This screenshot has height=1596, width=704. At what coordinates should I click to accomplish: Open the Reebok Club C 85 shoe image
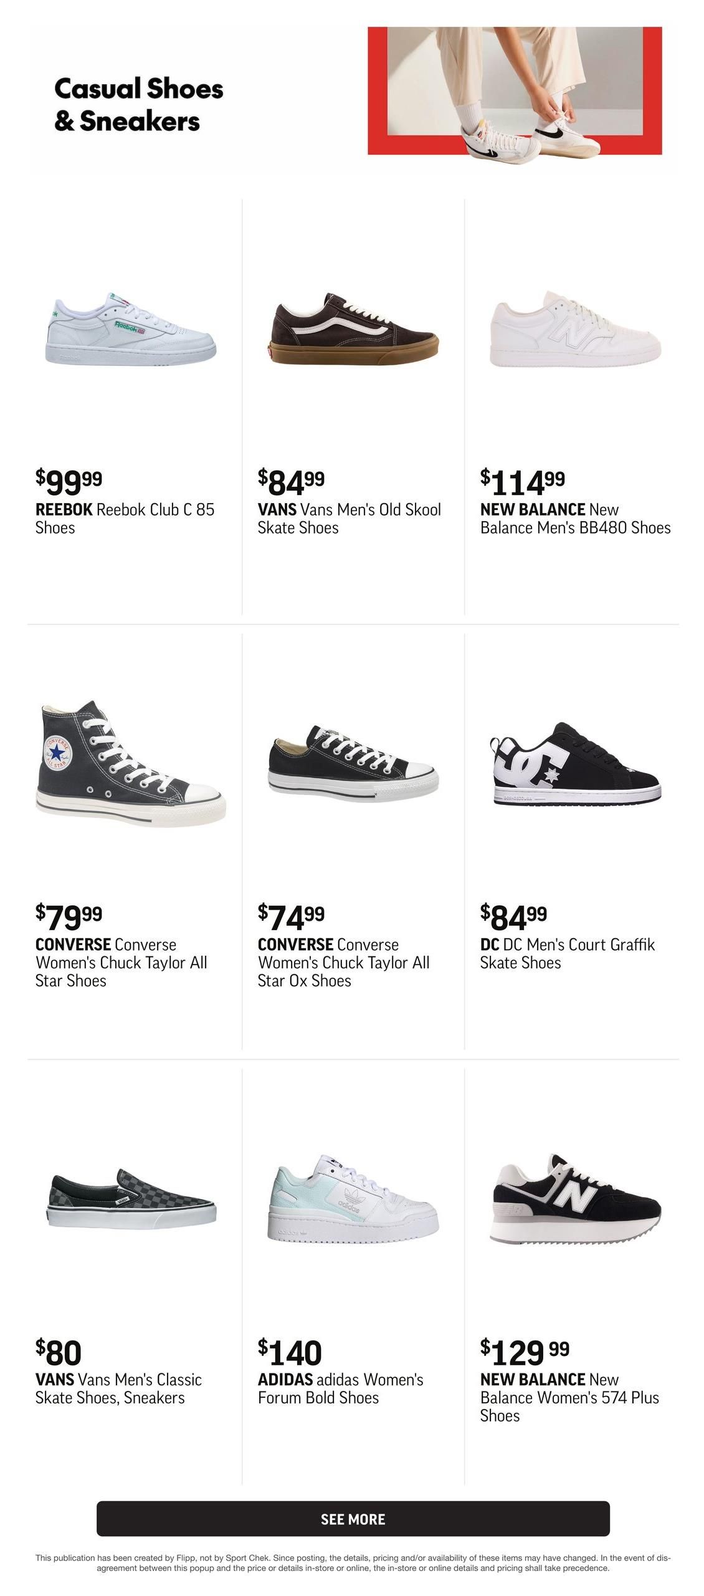tap(131, 327)
